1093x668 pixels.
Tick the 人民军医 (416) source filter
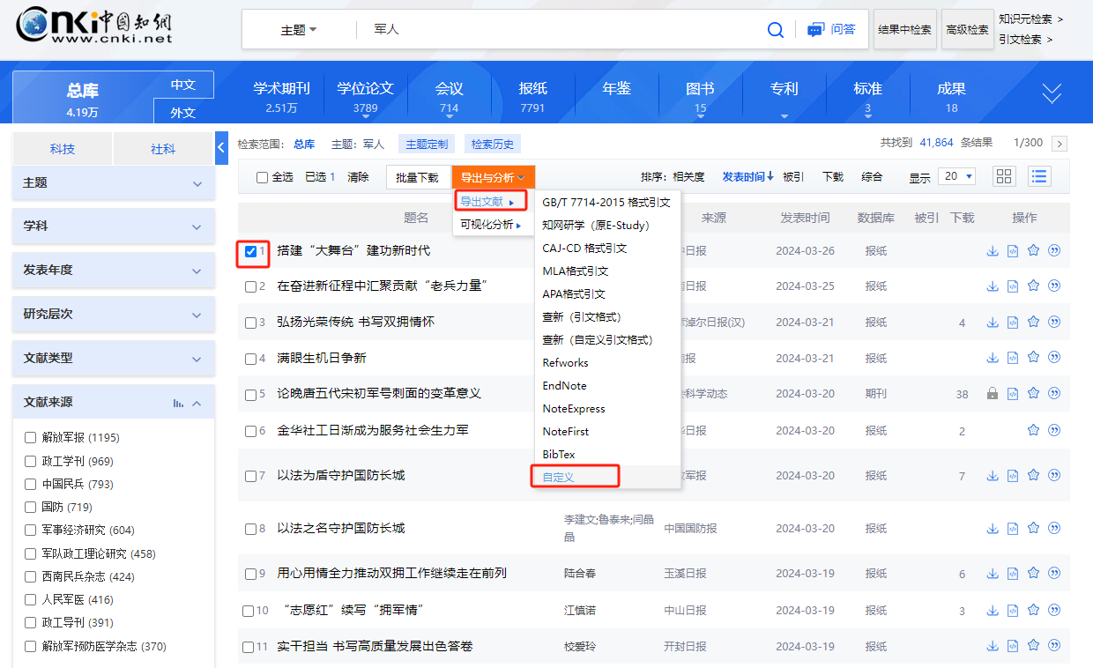pos(31,600)
